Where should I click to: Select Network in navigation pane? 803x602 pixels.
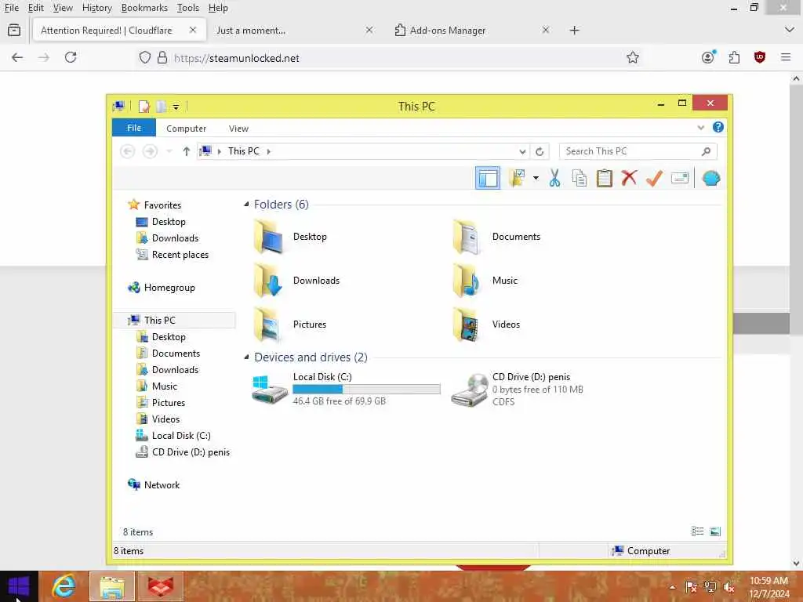pyautogui.click(x=162, y=484)
